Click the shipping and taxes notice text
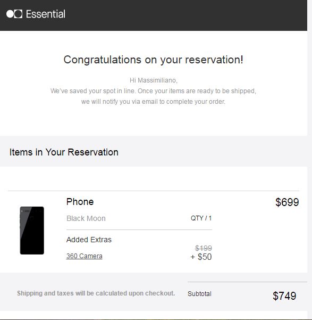The width and height of the screenshot is (312, 320). (96, 293)
